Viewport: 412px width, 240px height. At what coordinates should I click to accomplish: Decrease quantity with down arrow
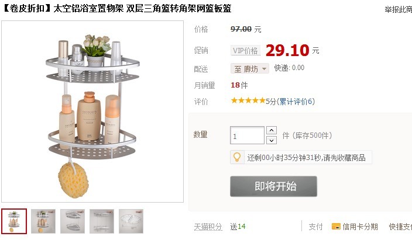coord(272,140)
